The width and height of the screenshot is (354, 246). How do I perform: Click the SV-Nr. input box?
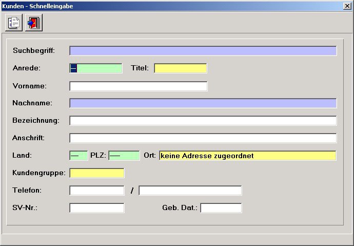[96, 208]
